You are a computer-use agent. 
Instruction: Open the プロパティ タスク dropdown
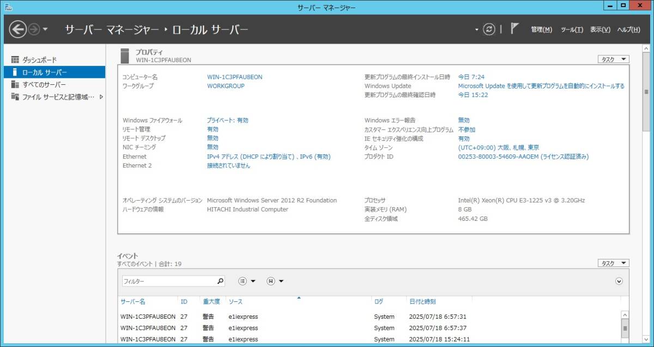click(x=613, y=59)
